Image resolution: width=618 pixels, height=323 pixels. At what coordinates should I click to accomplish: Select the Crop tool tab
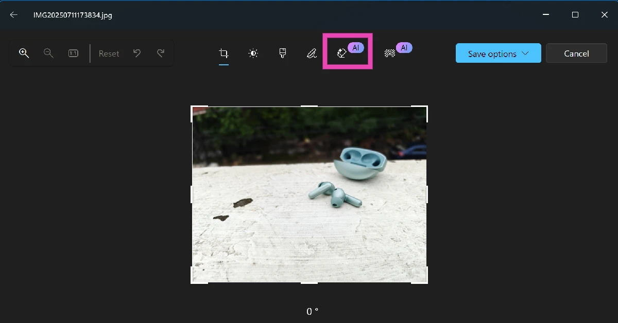click(224, 53)
